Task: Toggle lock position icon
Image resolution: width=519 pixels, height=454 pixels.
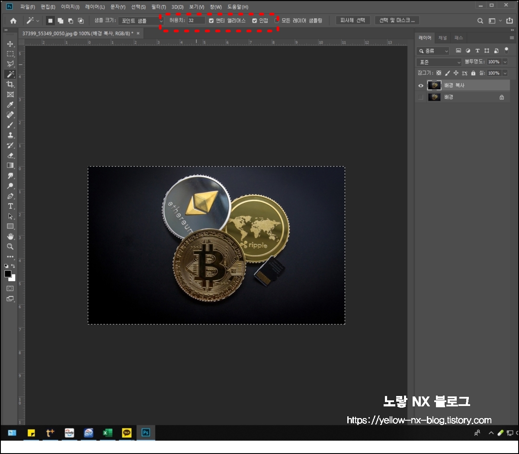Action: (x=456, y=73)
